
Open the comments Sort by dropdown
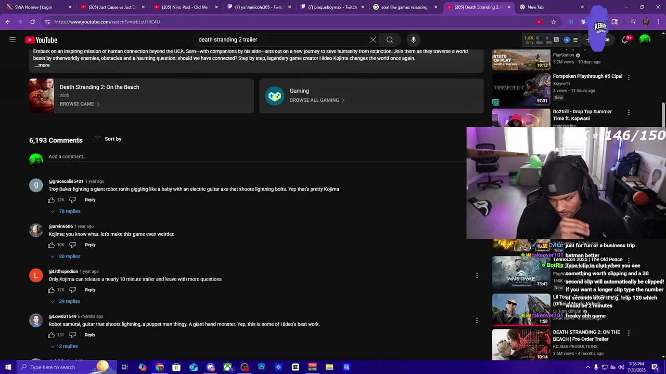click(x=108, y=139)
